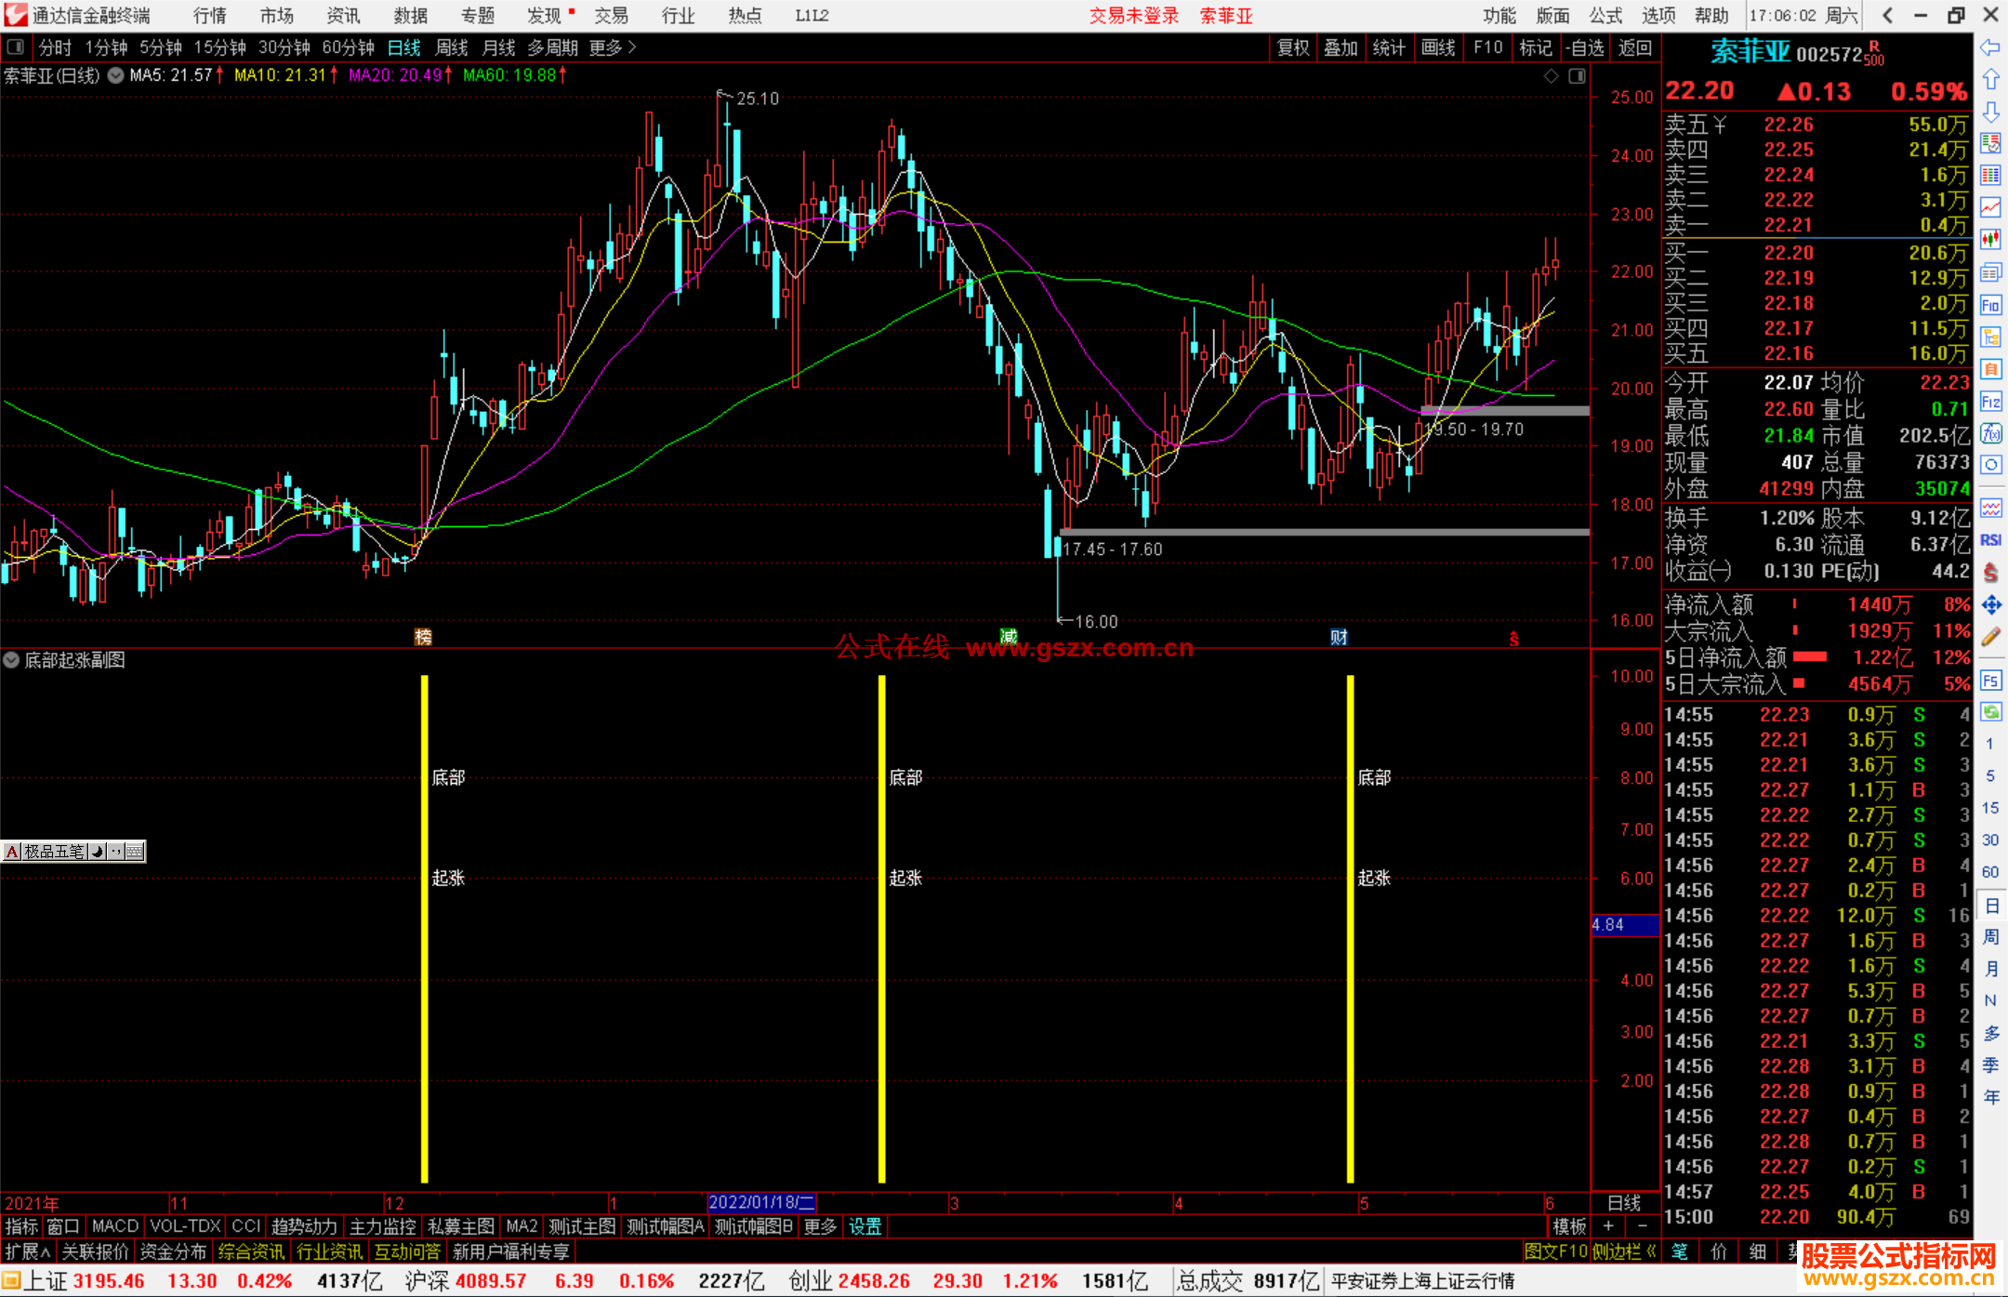
Task: Open the candlestick chart icon in sidebar
Action: pos(1990,240)
